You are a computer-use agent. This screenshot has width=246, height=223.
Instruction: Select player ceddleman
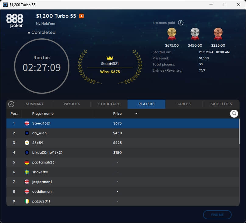pos(122,191)
